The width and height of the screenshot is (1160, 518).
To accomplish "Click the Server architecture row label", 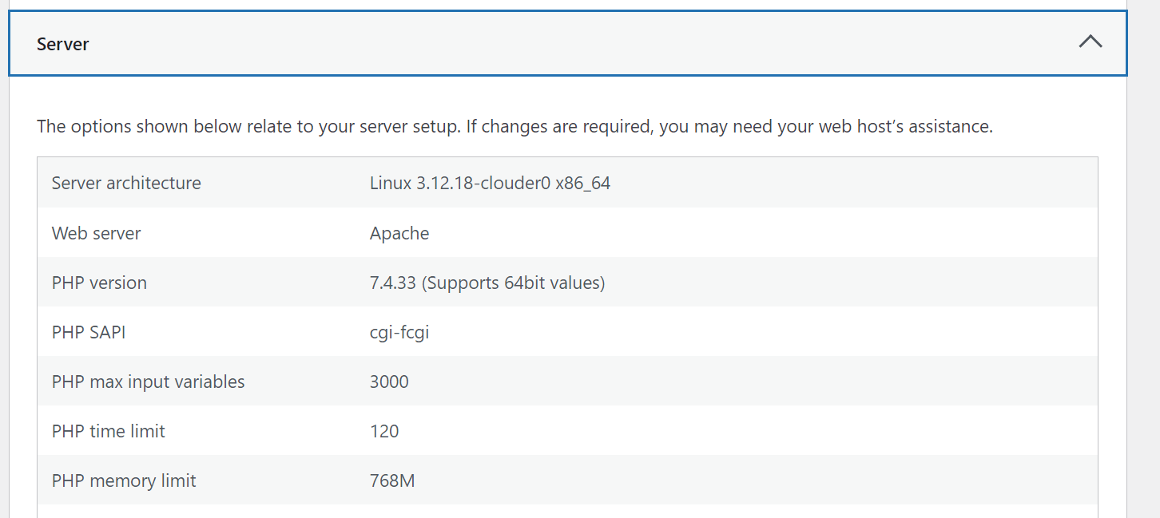I will click(126, 184).
